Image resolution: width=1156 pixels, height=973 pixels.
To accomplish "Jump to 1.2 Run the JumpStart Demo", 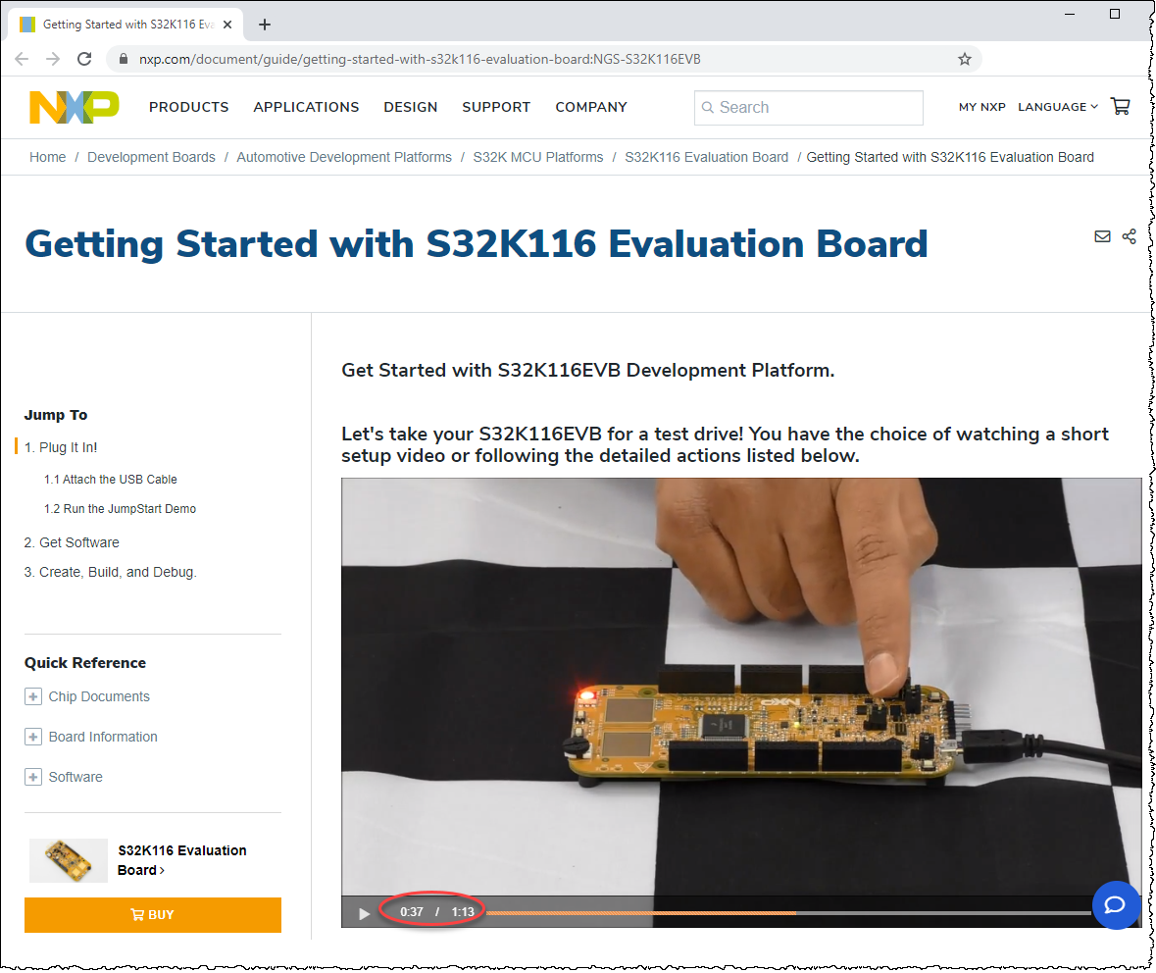I will point(121,509).
